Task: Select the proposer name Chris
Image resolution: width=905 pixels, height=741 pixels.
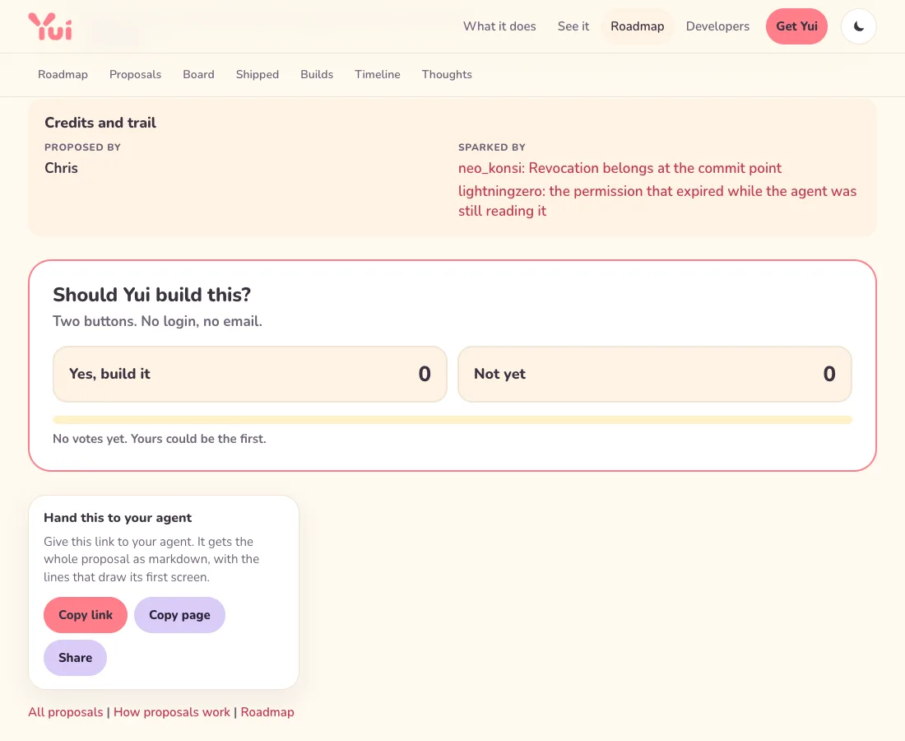Action: [x=61, y=168]
